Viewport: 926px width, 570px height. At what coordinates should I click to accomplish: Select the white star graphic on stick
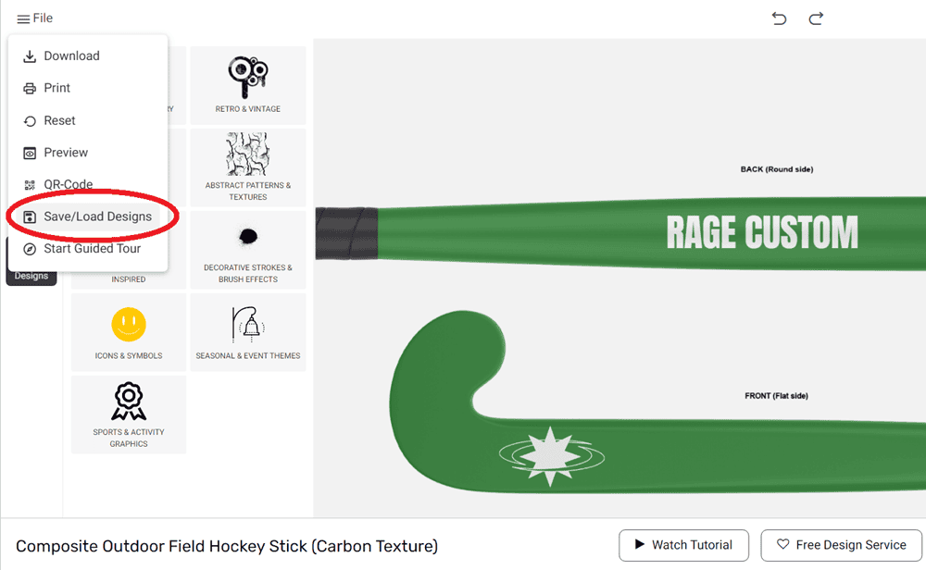(552, 452)
